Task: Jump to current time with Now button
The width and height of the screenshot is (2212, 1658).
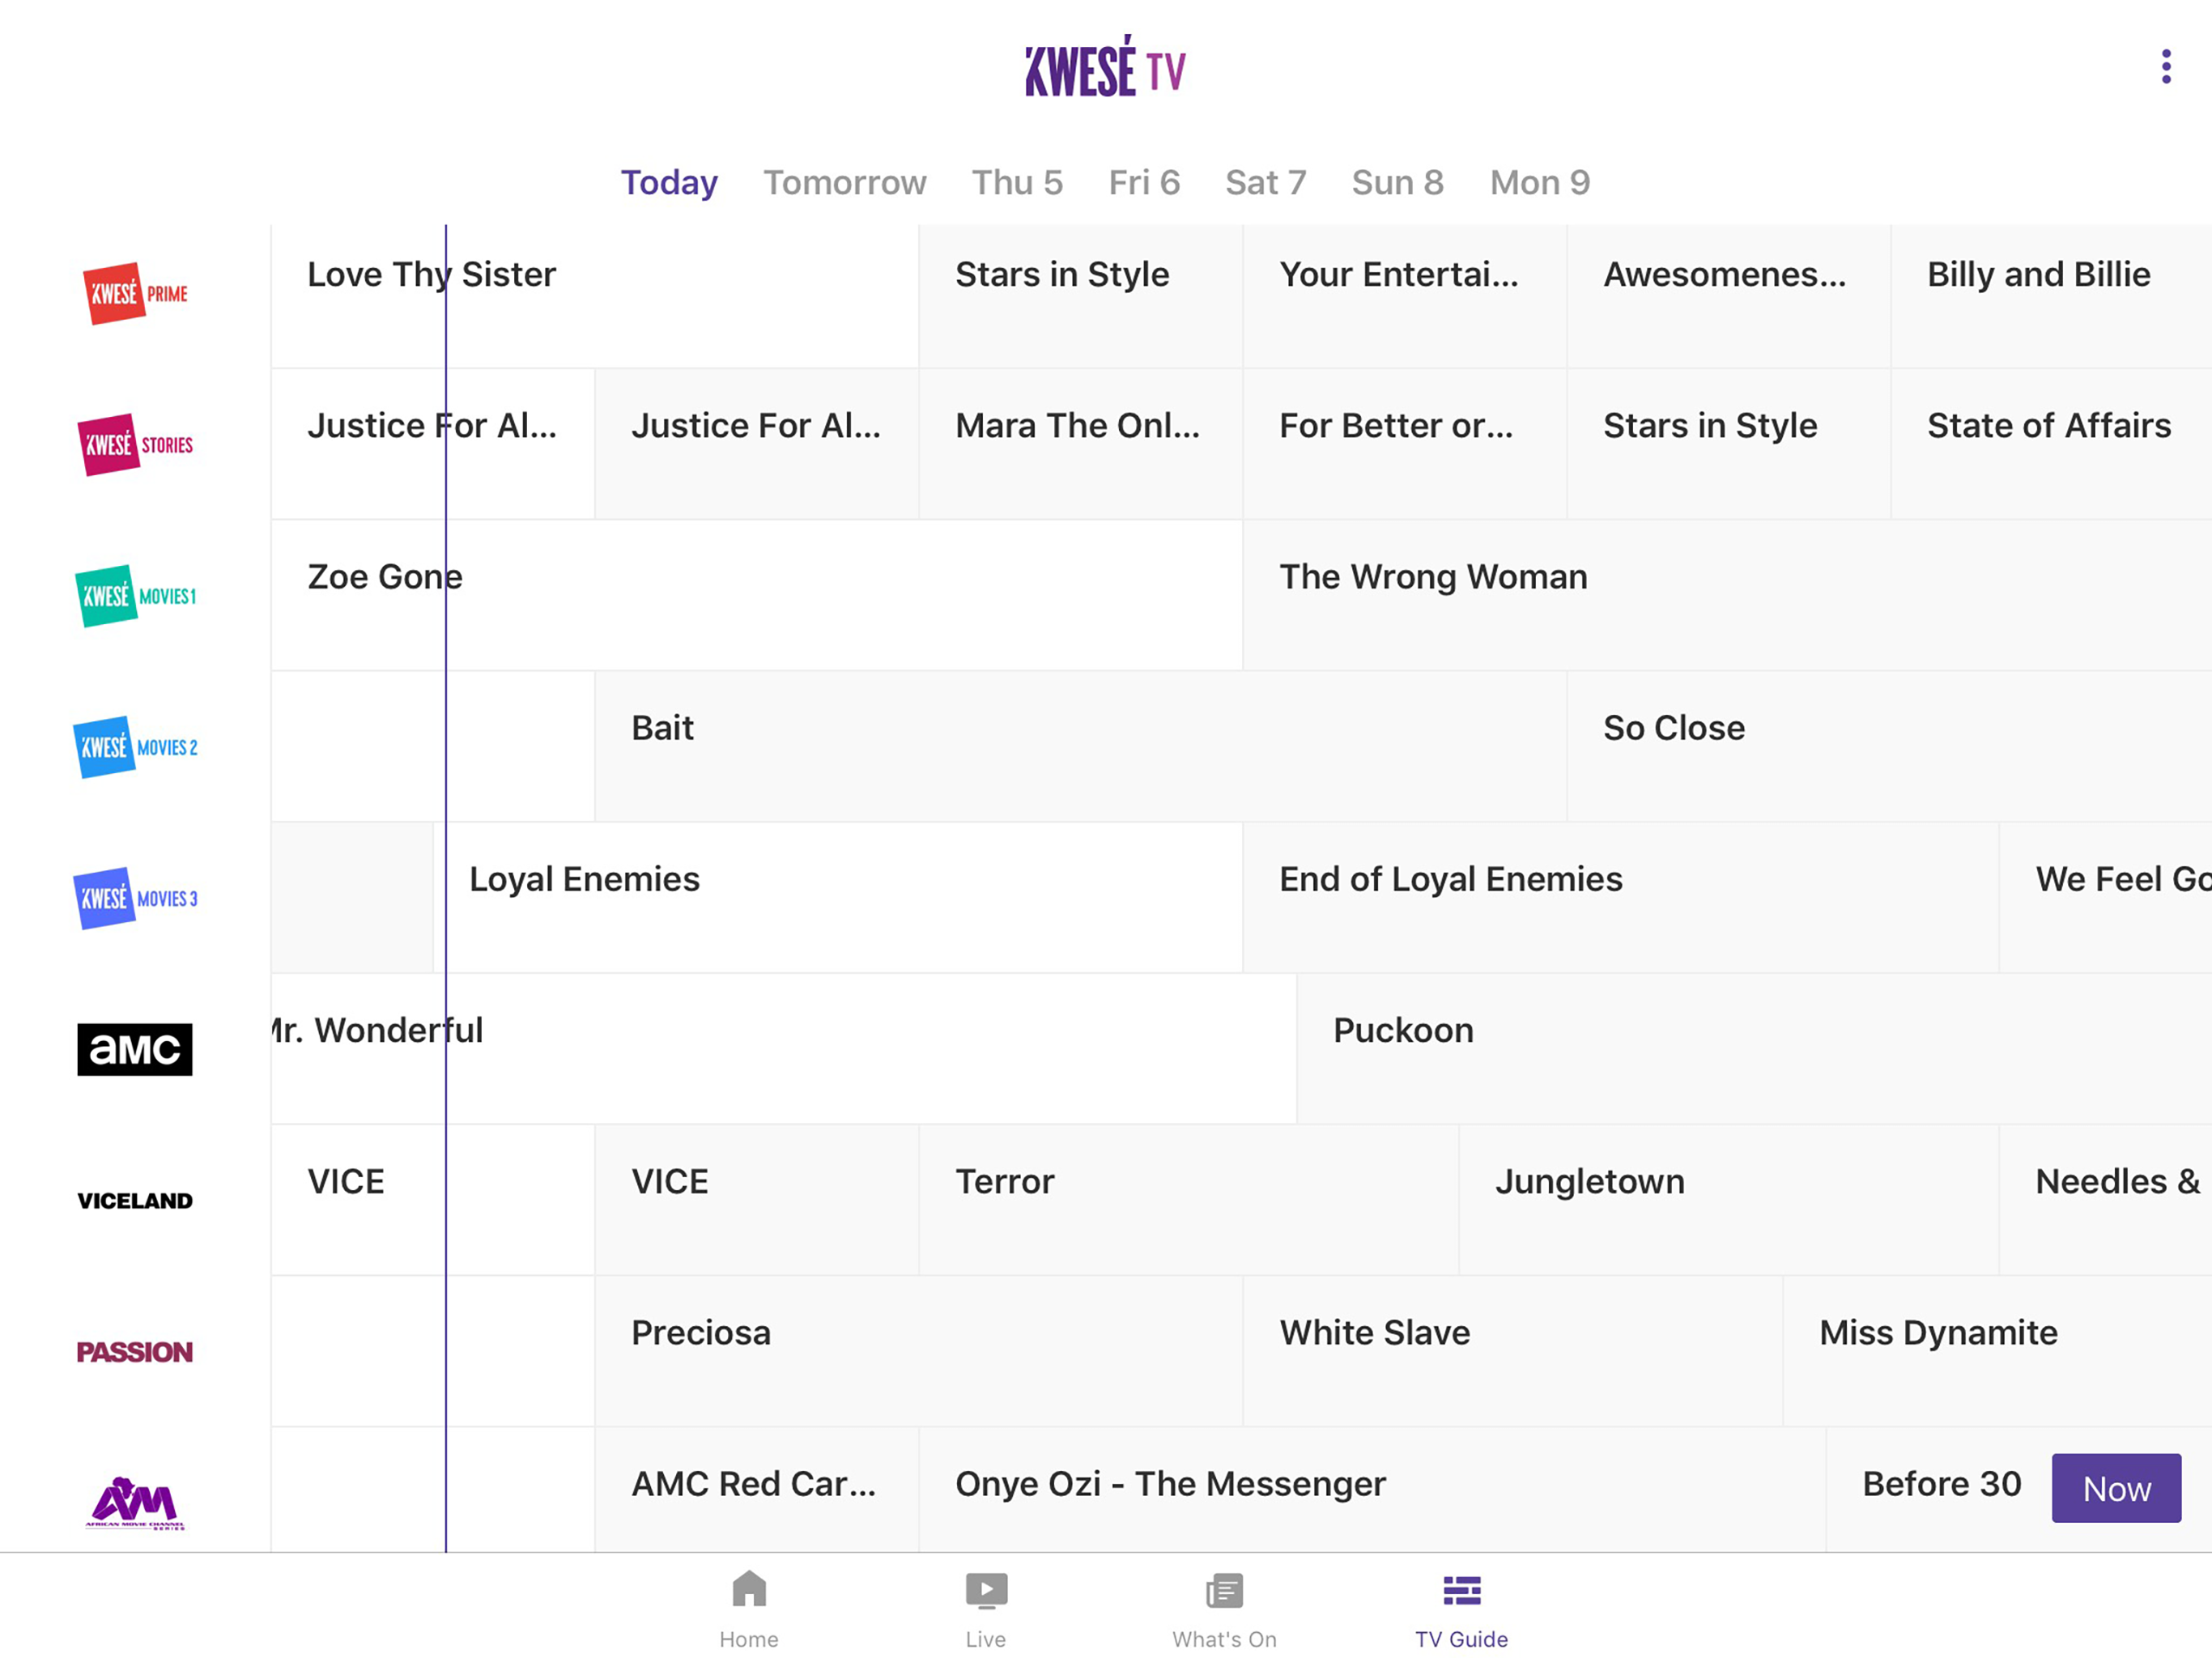Action: [2116, 1487]
